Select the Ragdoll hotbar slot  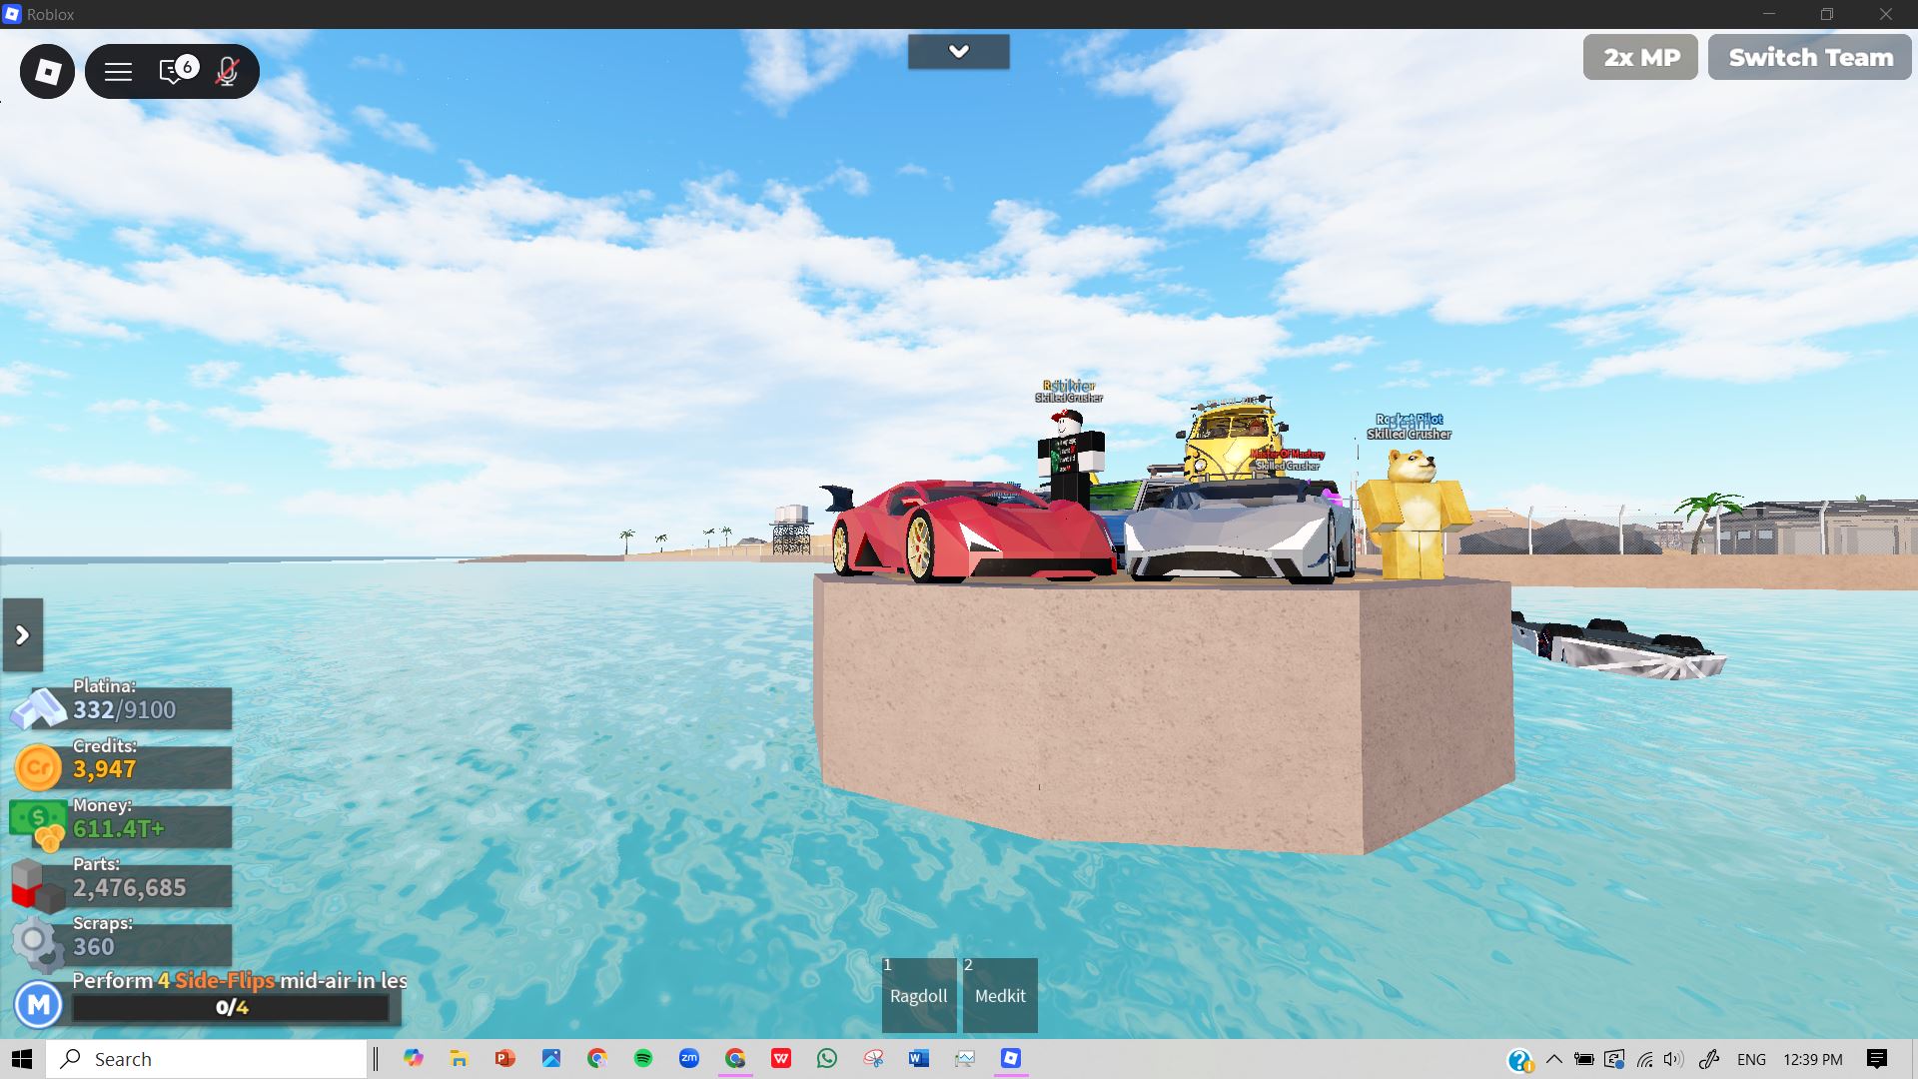pyautogui.click(x=918, y=995)
